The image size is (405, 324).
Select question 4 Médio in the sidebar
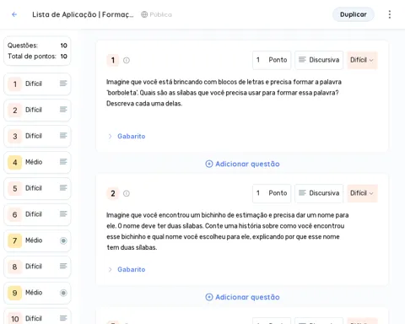[x=37, y=162]
